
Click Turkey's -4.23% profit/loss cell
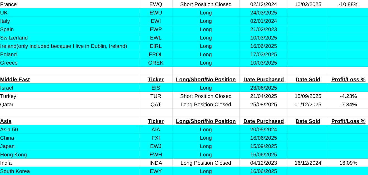pos(348,96)
